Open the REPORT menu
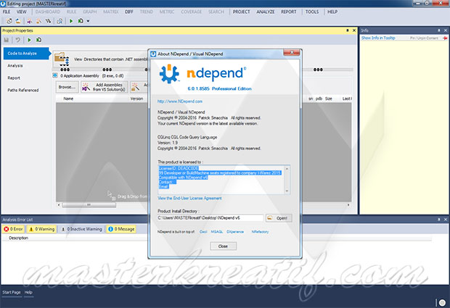The width and height of the screenshot is (450, 308). coord(288,12)
